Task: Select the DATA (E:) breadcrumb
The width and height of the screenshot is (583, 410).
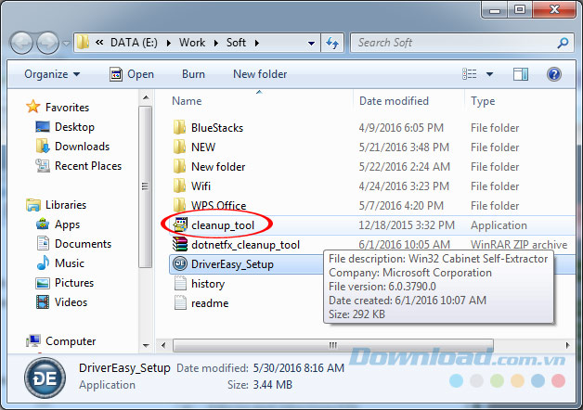Action: (134, 43)
